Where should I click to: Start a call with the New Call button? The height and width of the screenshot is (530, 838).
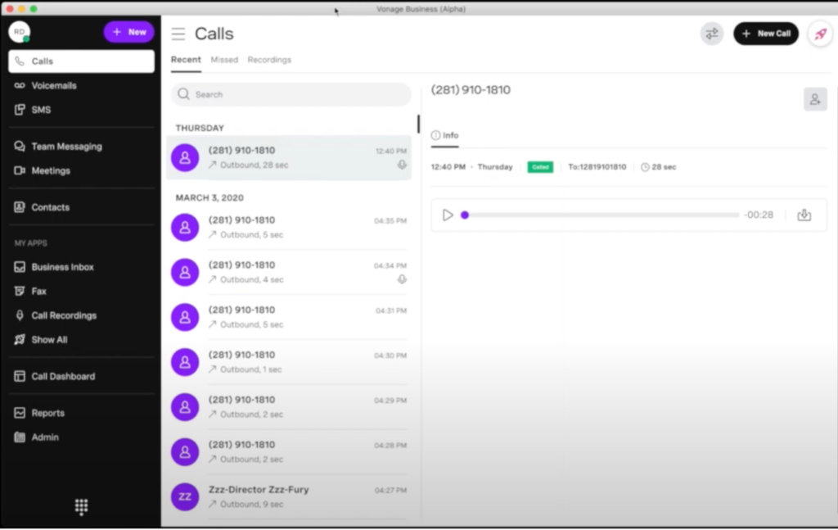click(x=766, y=34)
